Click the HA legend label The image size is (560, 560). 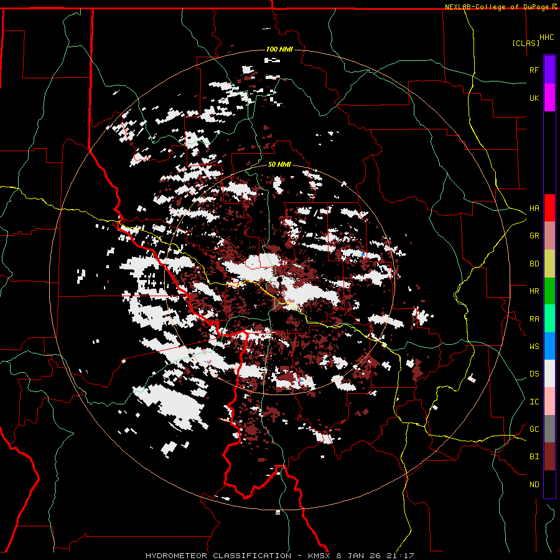(534, 208)
